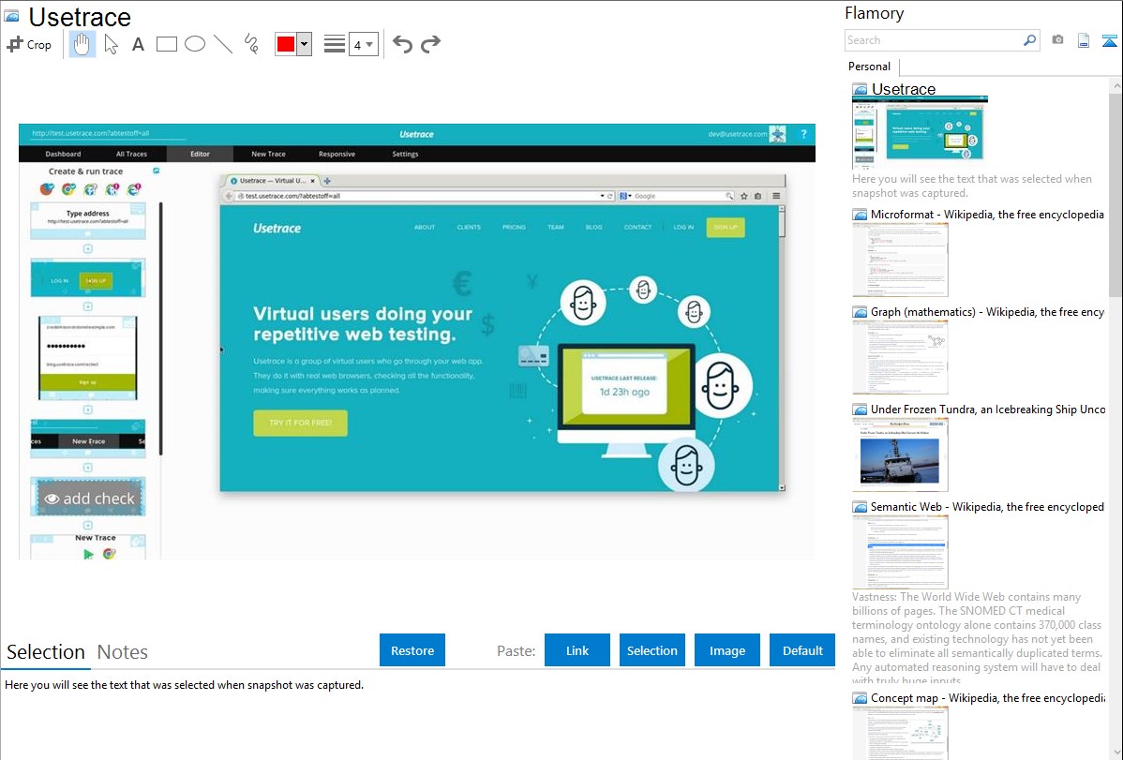Pick the rectangle shape tool
This screenshot has width=1123, height=760.
pyautogui.click(x=166, y=44)
